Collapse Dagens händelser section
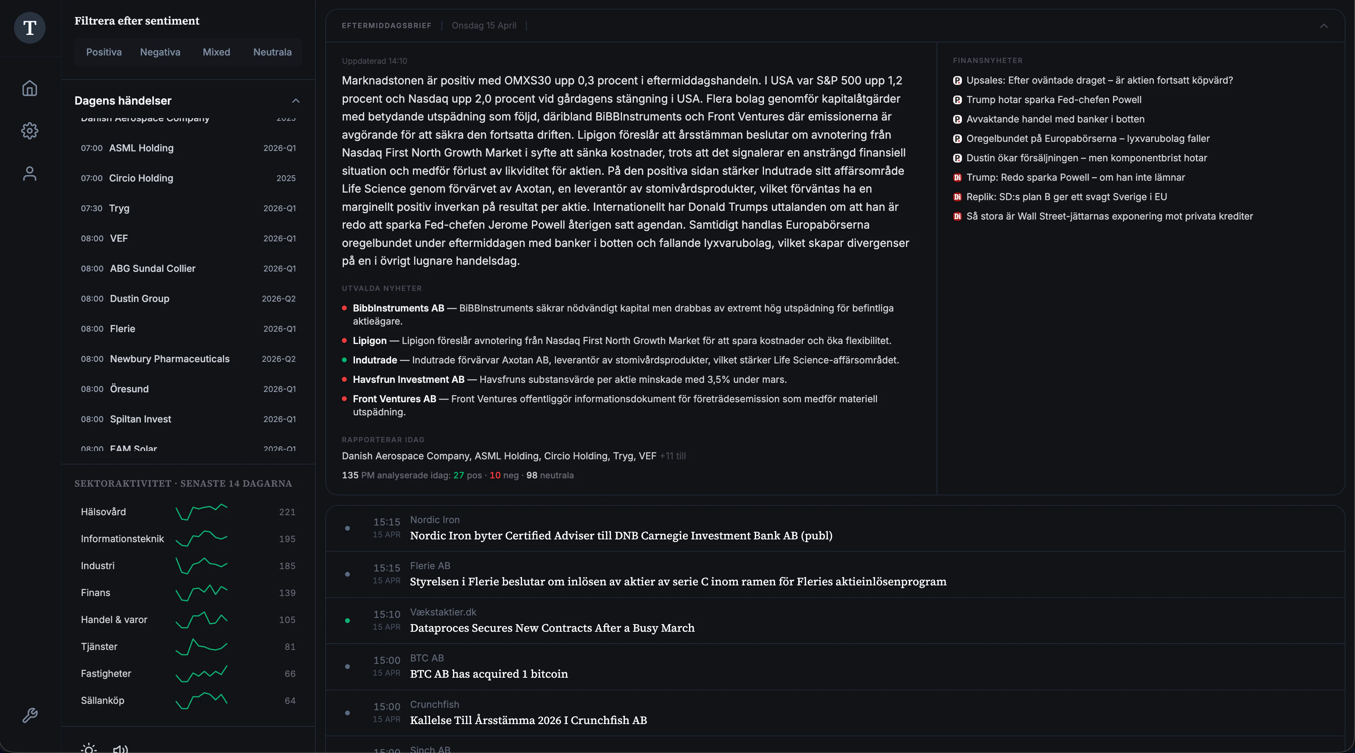This screenshot has height=753, width=1355. pos(296,100)
